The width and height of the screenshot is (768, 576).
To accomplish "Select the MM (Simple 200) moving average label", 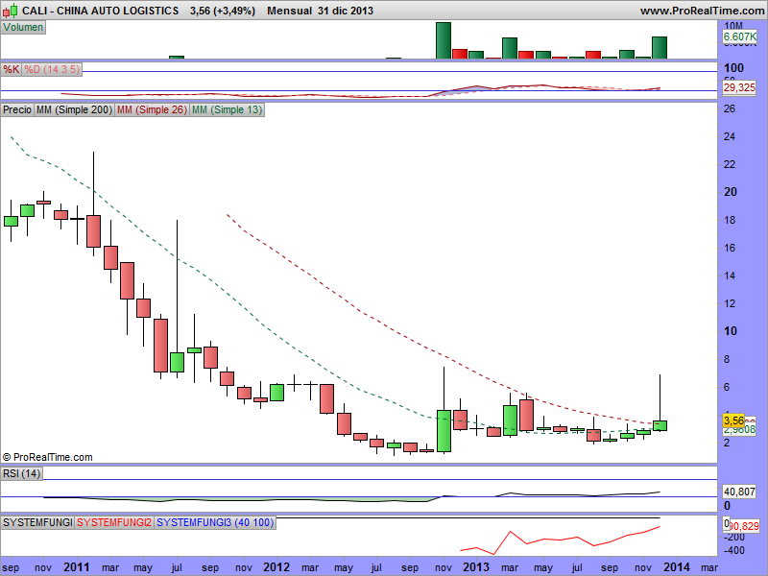I will (x=74, y=109).
